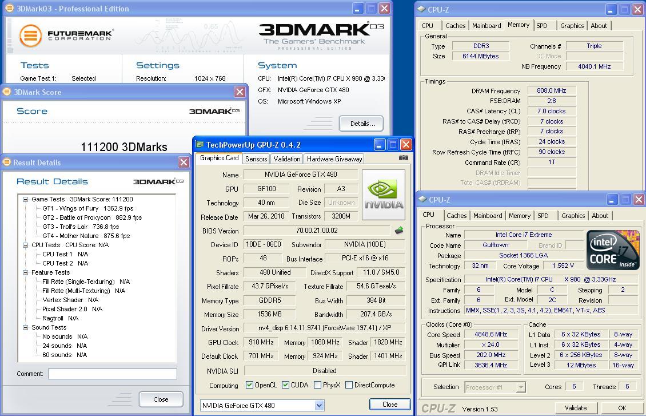Screen dimensions: 646x416
Task: Click the Futuremark orange logo icon
Action: [30, 36]
